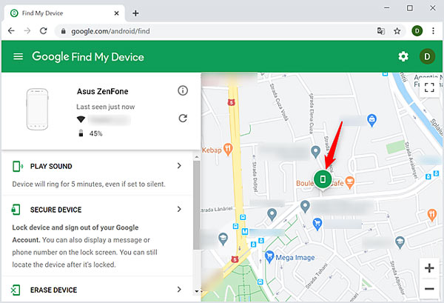444x303 pixels.
Task: Zoom out on the map
Action: tap(428, 289)
